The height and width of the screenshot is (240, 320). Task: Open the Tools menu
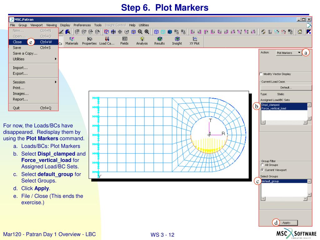tap(98, 25)
